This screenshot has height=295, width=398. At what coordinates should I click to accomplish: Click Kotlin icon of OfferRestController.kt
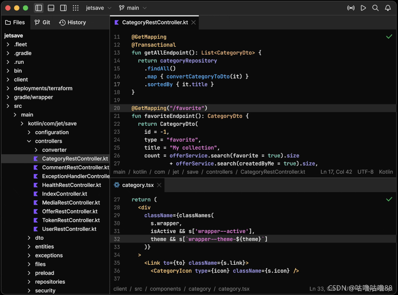click(x=36, y=212)
